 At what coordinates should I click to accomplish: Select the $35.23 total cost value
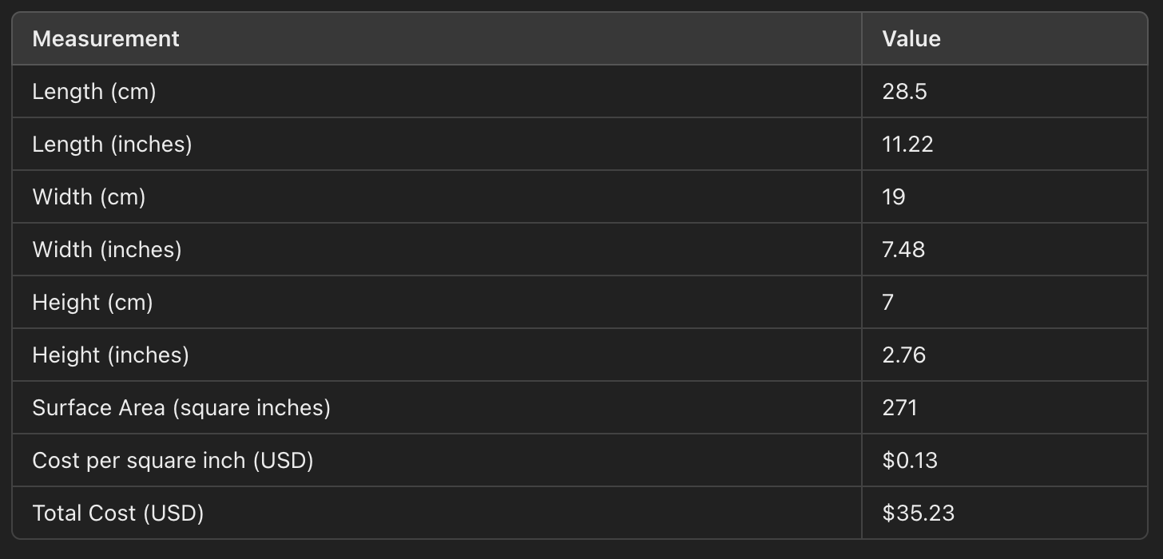coord(919,513)
